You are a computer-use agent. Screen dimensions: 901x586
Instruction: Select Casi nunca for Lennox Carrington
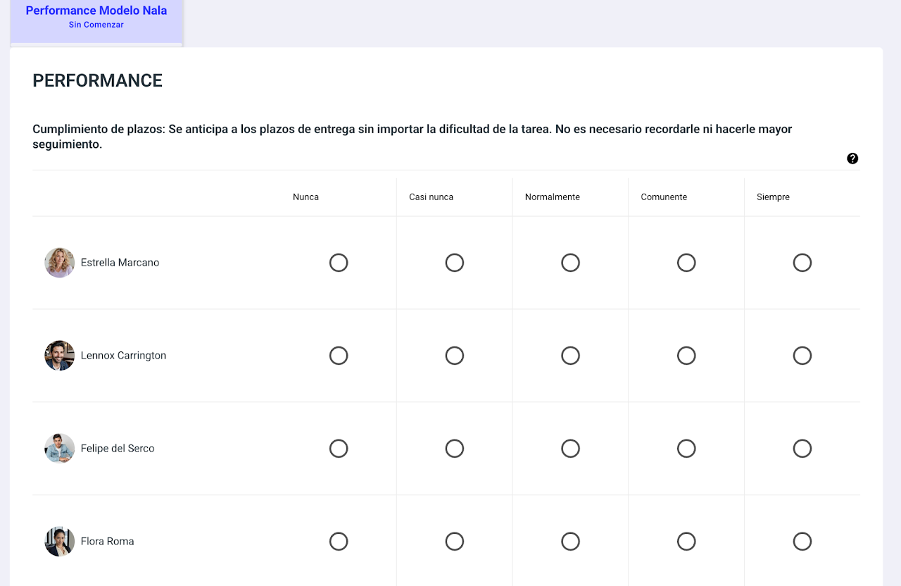tap(455, 356)
